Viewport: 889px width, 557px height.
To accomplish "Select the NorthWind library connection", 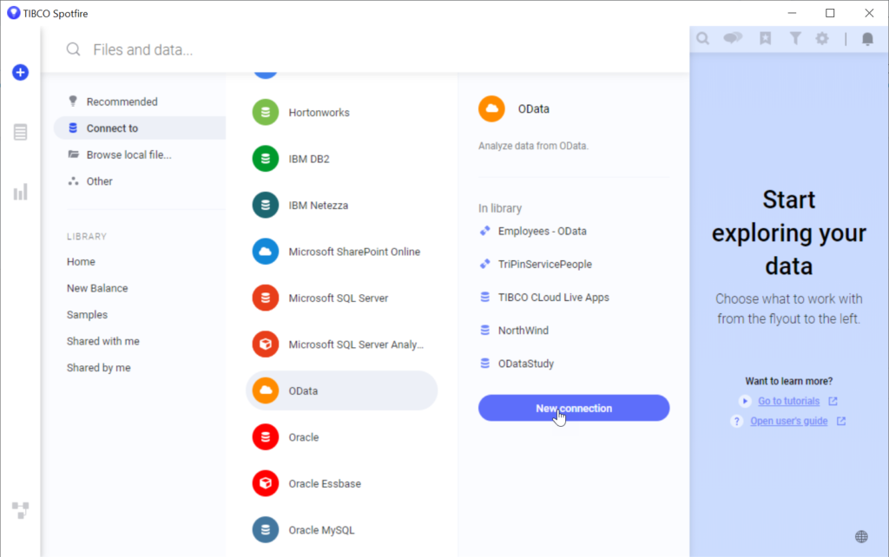I will coord(523,331).
